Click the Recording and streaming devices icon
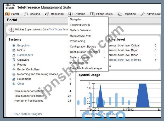The width and height of the screenshot is (164, 121). click(x=14, y=74)
